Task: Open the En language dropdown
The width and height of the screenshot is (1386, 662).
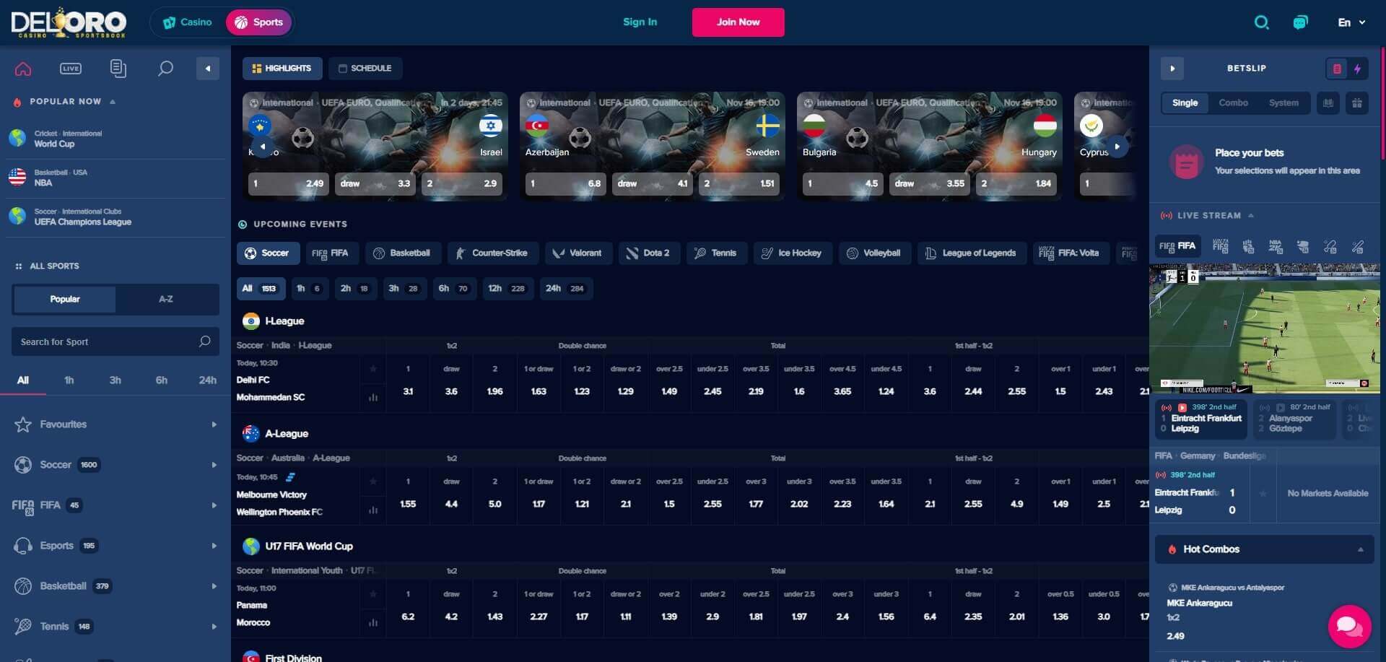Action: (x=1351, y=22)
